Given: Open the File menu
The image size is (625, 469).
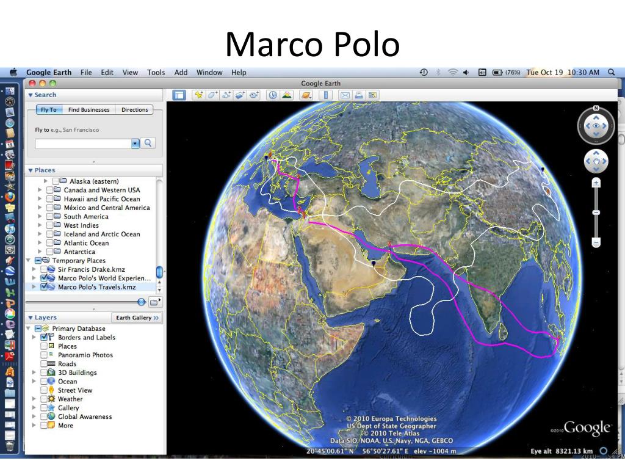Looking at the screenshot, I should pyautogui.click(x=86, y=72).
